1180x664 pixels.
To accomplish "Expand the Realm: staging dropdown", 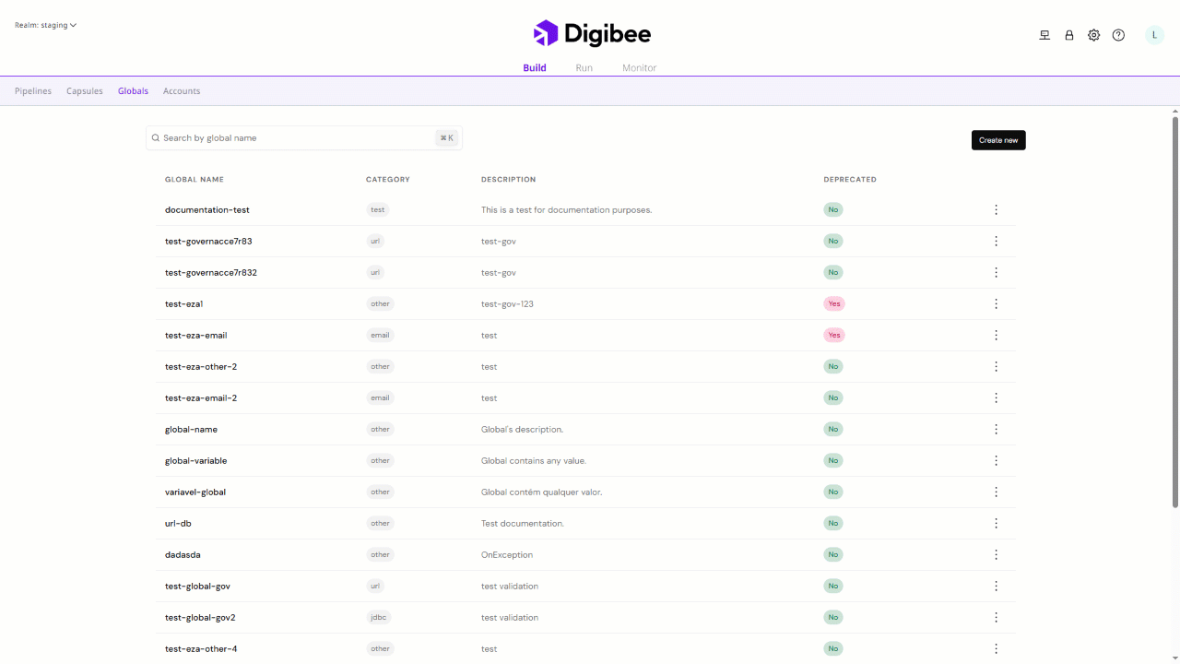I will pos(45,25).
